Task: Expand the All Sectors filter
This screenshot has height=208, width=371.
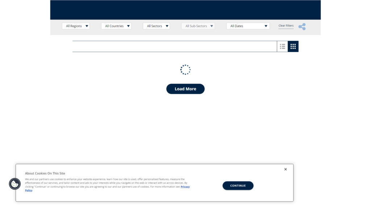Action: [x=157, y=26]
